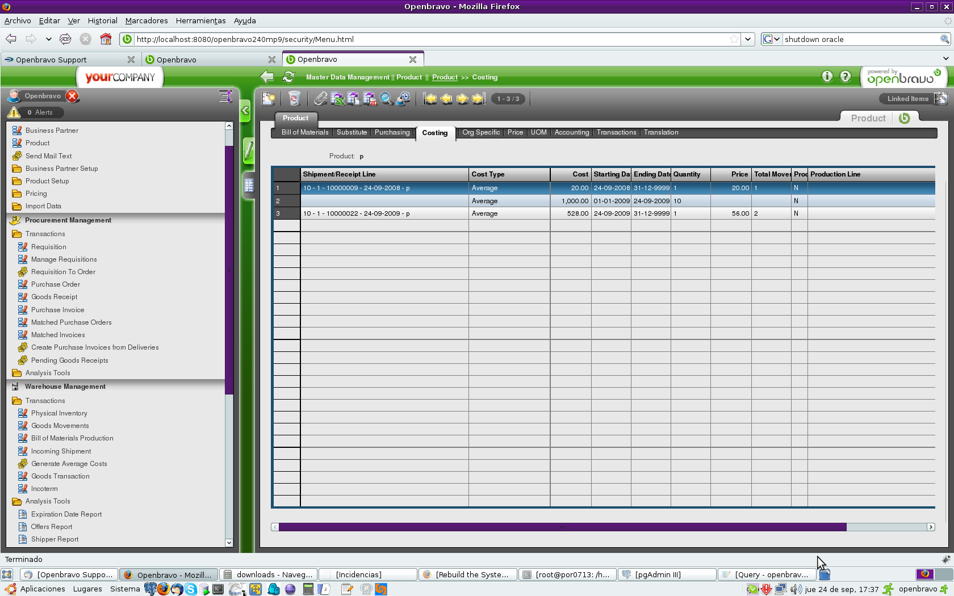Switch to form view with pencil tab
The height and width of the screenshot is (596, 954).
[x=248, y=151]
